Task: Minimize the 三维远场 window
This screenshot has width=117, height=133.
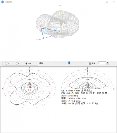Action: point(100,2)
